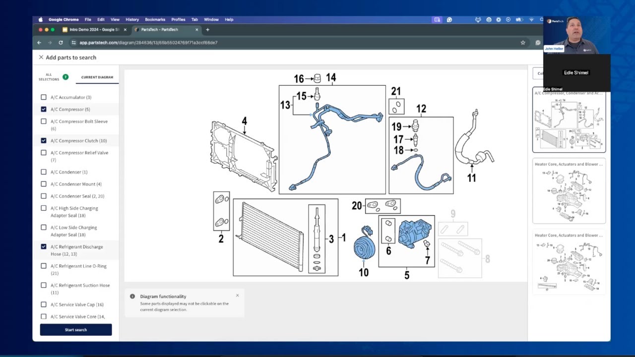635x357 pixels.
Task: Click the Wi-Fi icon in menu bar
Action: click(x=531, y=20)
